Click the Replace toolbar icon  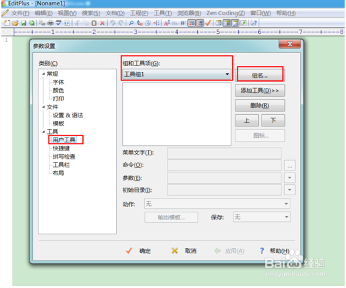(139, 23)
